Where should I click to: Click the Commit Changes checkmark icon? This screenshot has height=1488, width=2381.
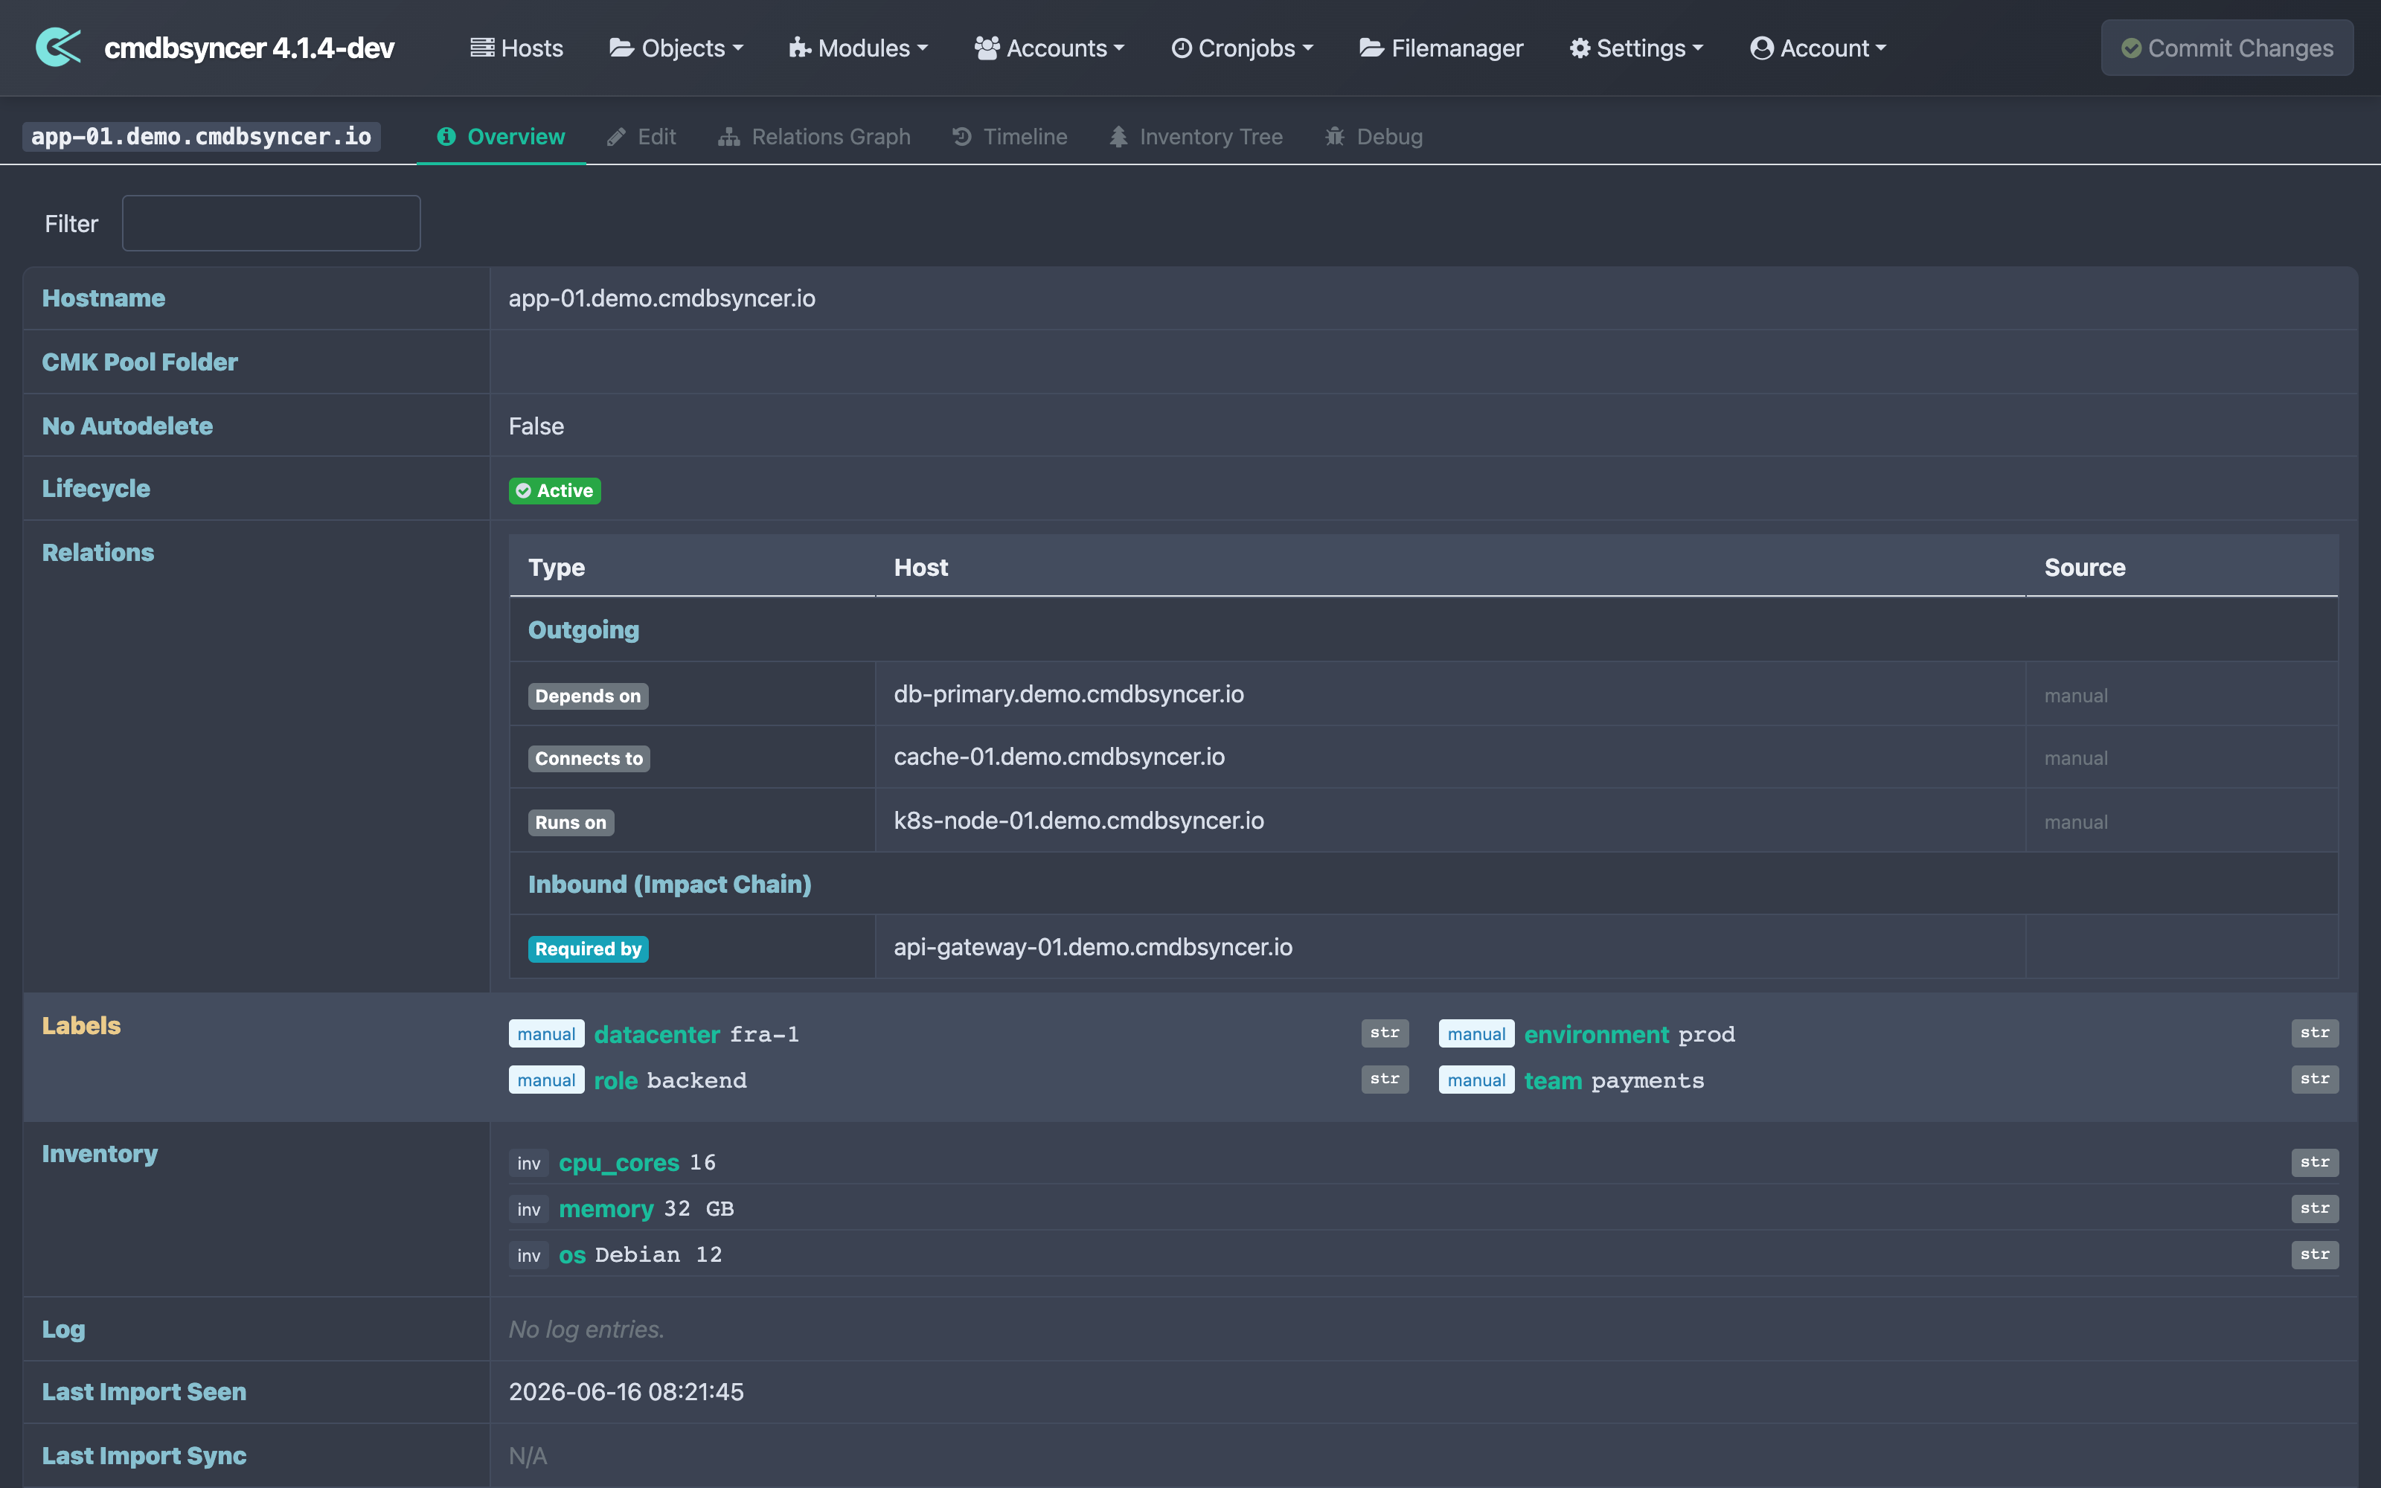pyautogui.click(x=2131, y=48)
